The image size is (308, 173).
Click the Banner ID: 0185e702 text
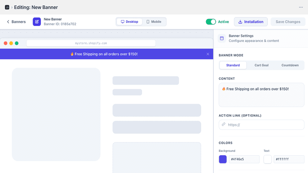click(60, 24)
